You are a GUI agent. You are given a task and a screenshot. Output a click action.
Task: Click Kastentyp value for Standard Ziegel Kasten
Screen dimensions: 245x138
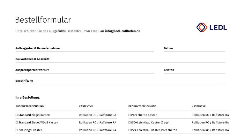(97, 115)
